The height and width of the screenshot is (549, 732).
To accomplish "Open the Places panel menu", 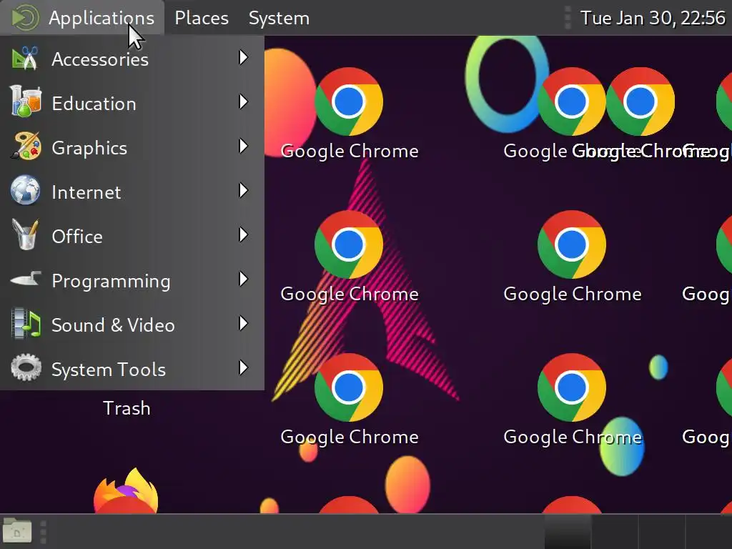I will tap(201, 18).
